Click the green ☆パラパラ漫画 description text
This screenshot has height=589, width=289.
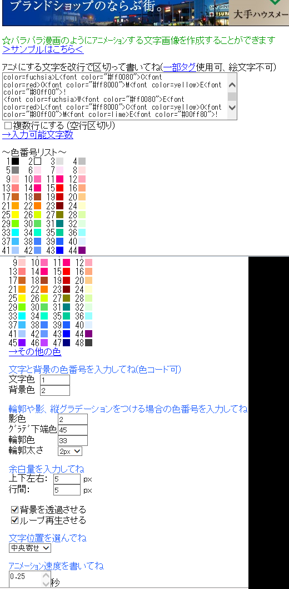(139, 40)
